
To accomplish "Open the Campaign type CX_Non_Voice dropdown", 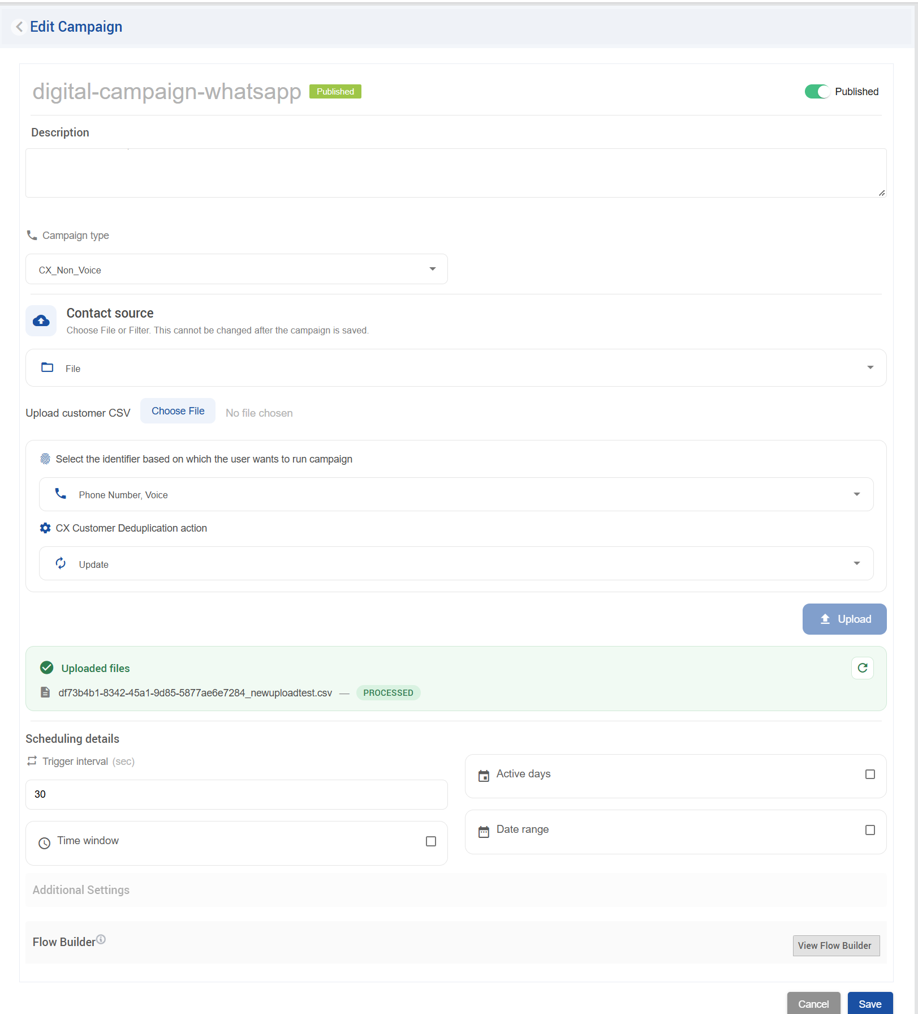I will coord(236,269).
